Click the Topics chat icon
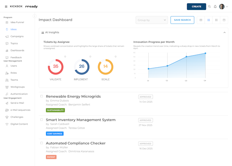 7,44
